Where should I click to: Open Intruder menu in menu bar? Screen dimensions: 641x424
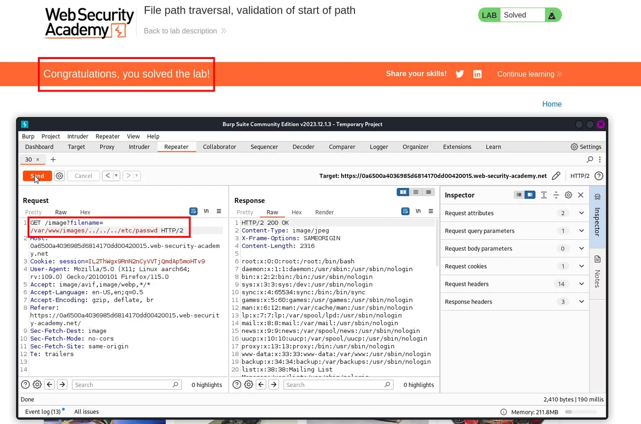[78, 136]
